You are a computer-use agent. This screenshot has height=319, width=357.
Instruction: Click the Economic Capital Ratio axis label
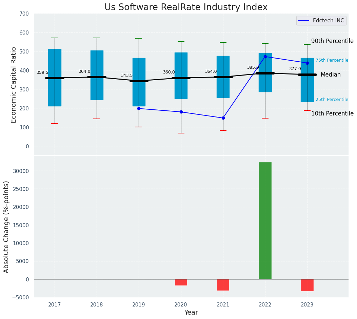[14, 85]
